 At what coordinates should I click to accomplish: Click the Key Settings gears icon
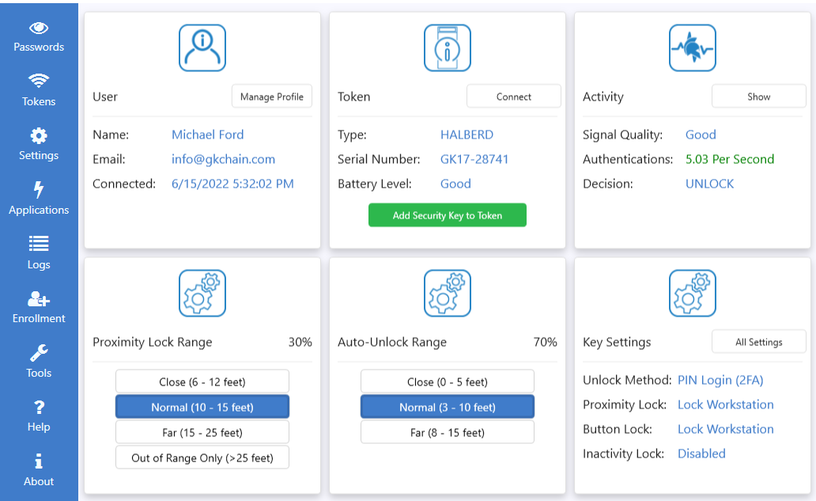click(x=693, y=293)
